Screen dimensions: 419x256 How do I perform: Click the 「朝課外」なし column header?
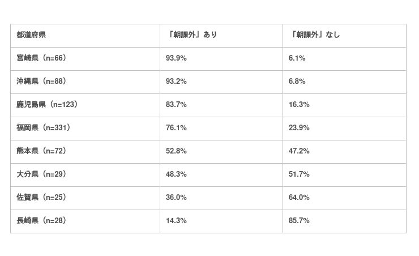[316, 35]
